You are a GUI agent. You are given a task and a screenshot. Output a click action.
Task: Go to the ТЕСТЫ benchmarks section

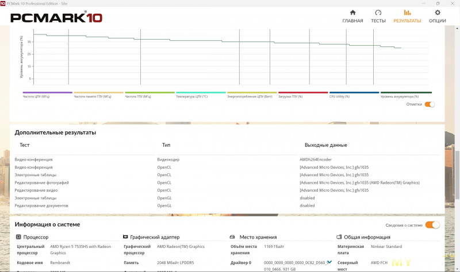point(378,16)
